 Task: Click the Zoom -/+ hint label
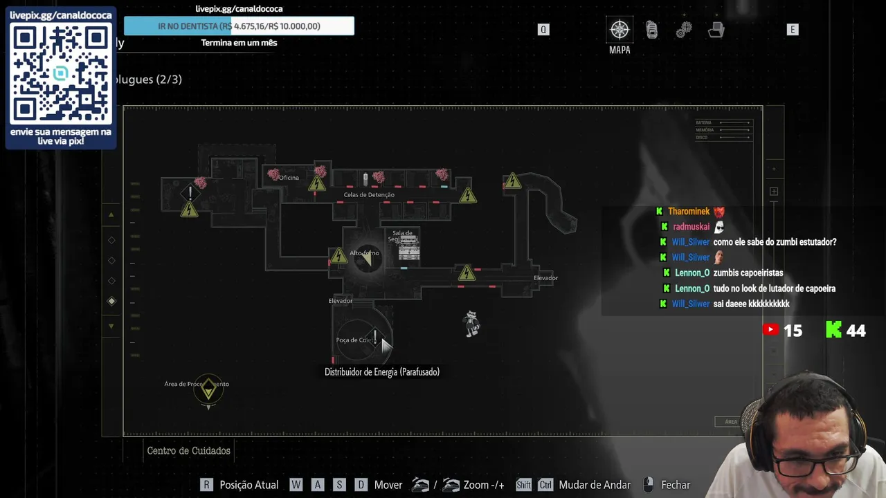(x=484, y=485)
